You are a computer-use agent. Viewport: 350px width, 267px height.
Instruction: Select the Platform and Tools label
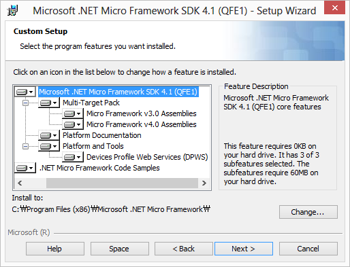click(x=93, y=146)
